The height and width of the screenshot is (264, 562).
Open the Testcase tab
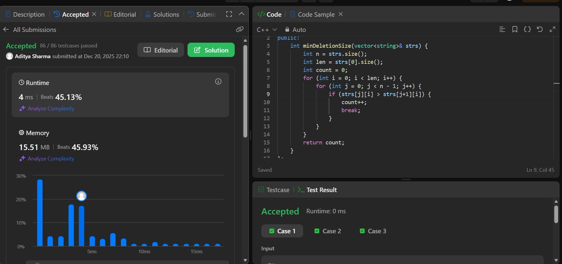(274, 190)
